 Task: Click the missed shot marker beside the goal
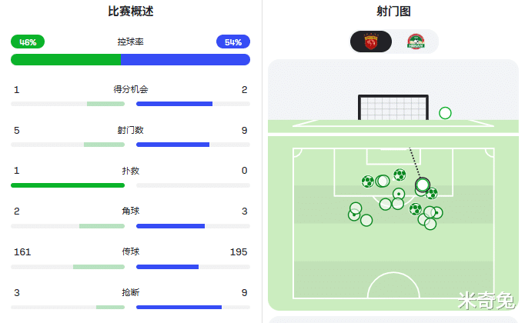point(445,113)
